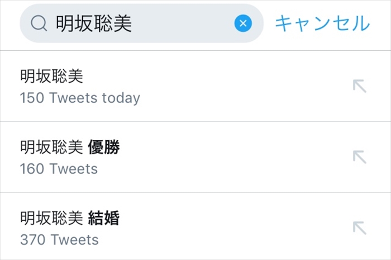Click the 明坂聡美 text in the 結婚 row
The image size is (391, 260).
tap(51, 219)
